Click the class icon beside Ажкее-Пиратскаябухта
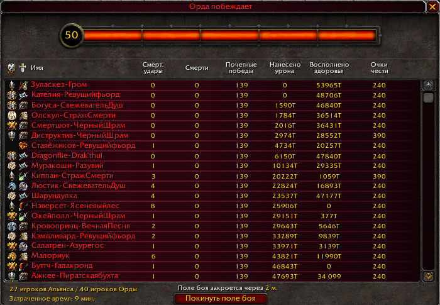Viewport: 440px width, 305px height. click(23, 276)
